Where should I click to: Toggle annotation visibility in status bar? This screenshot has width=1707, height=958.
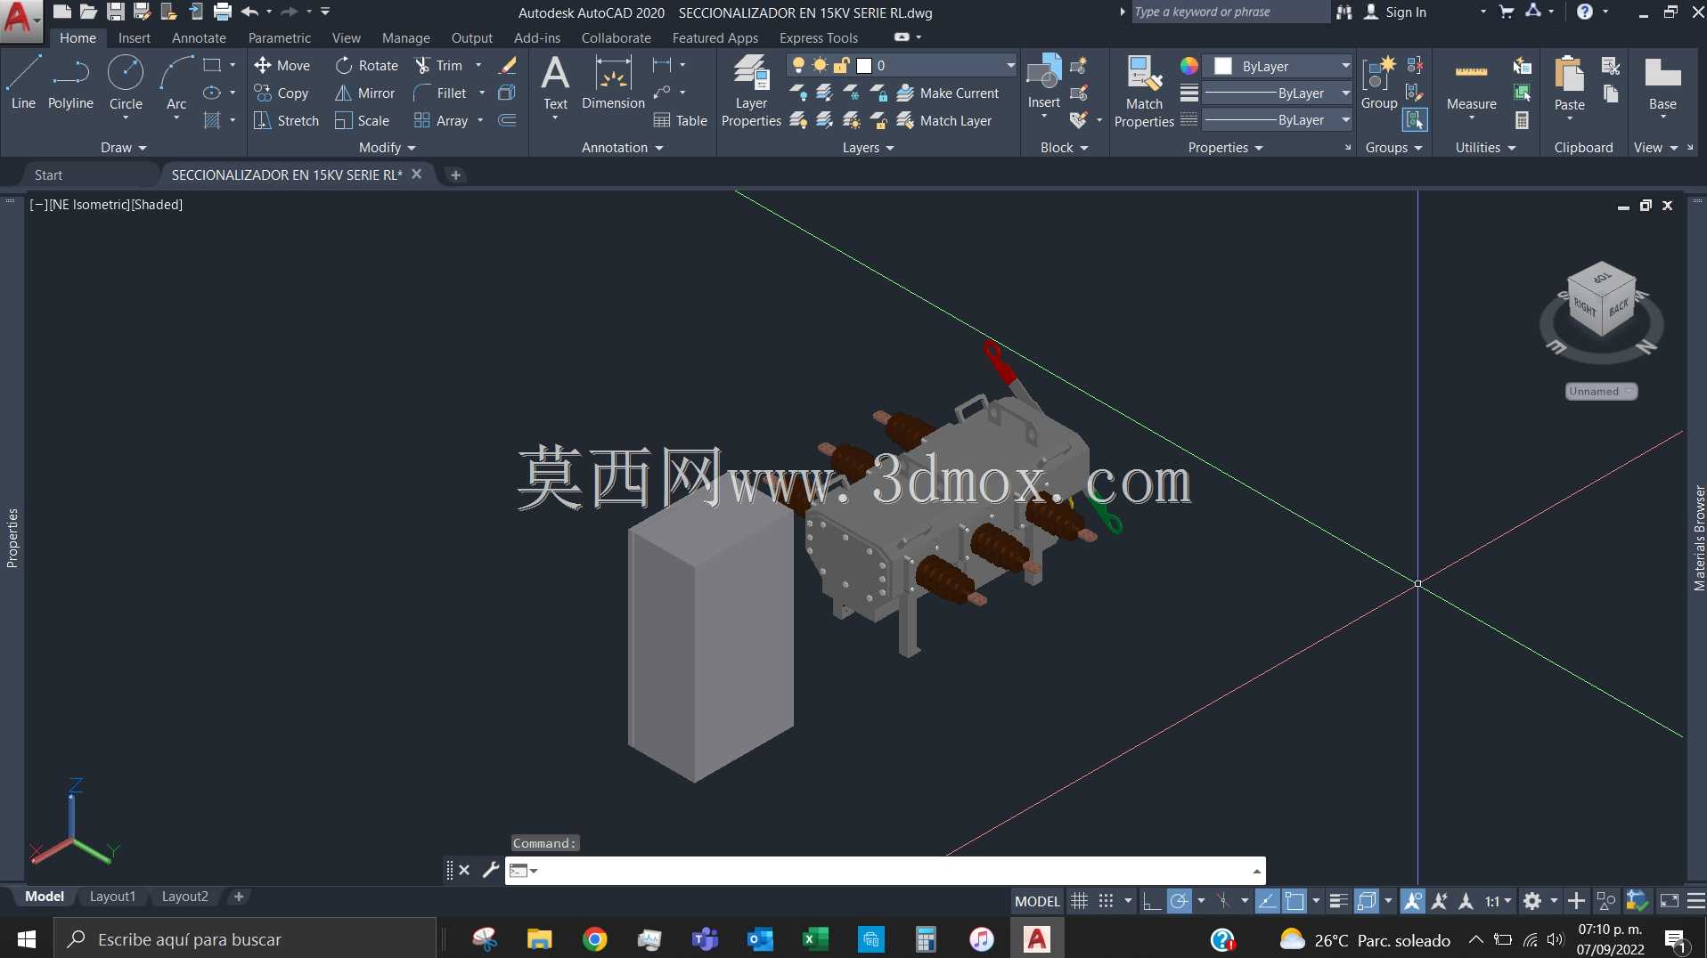coord(1412,901)
